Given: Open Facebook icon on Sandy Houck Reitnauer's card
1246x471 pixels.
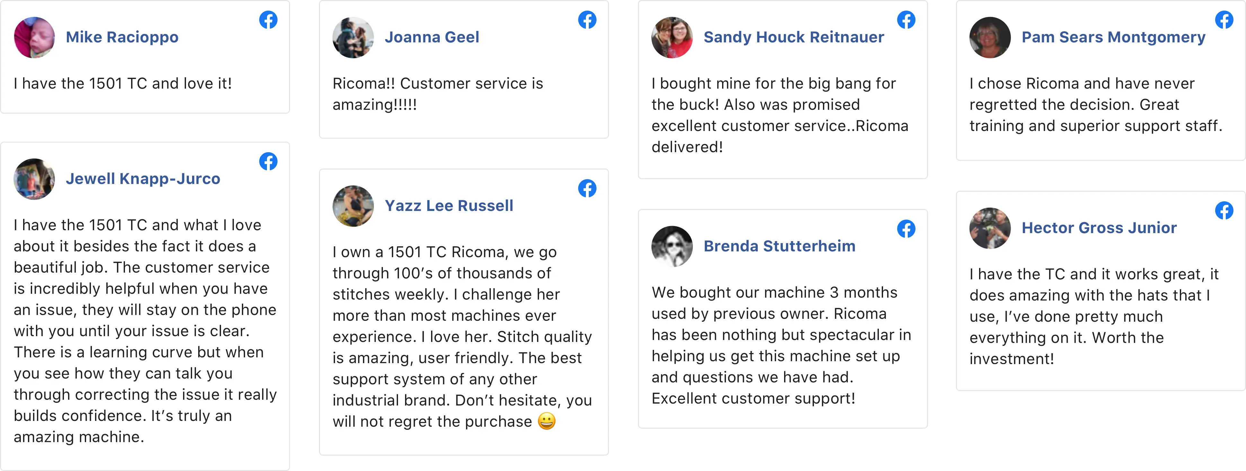Looking at the screenshot, I should click(x=906, y=20).
